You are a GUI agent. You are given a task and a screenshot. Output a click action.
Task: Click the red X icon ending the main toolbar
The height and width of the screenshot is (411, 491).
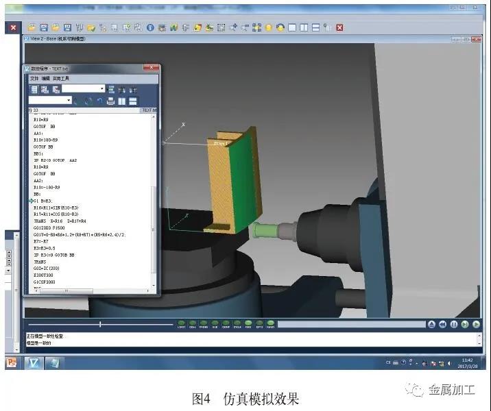click(339, 27)
